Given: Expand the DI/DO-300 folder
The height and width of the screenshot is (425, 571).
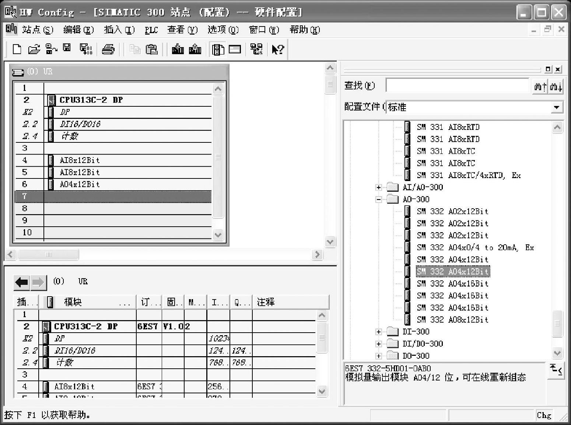Looking at the screenshot, I should [378, 344].
